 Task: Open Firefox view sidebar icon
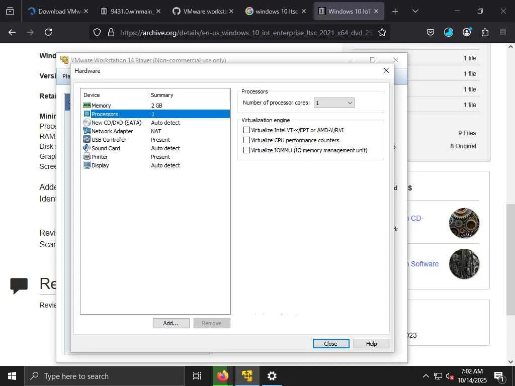coord(10,11)
